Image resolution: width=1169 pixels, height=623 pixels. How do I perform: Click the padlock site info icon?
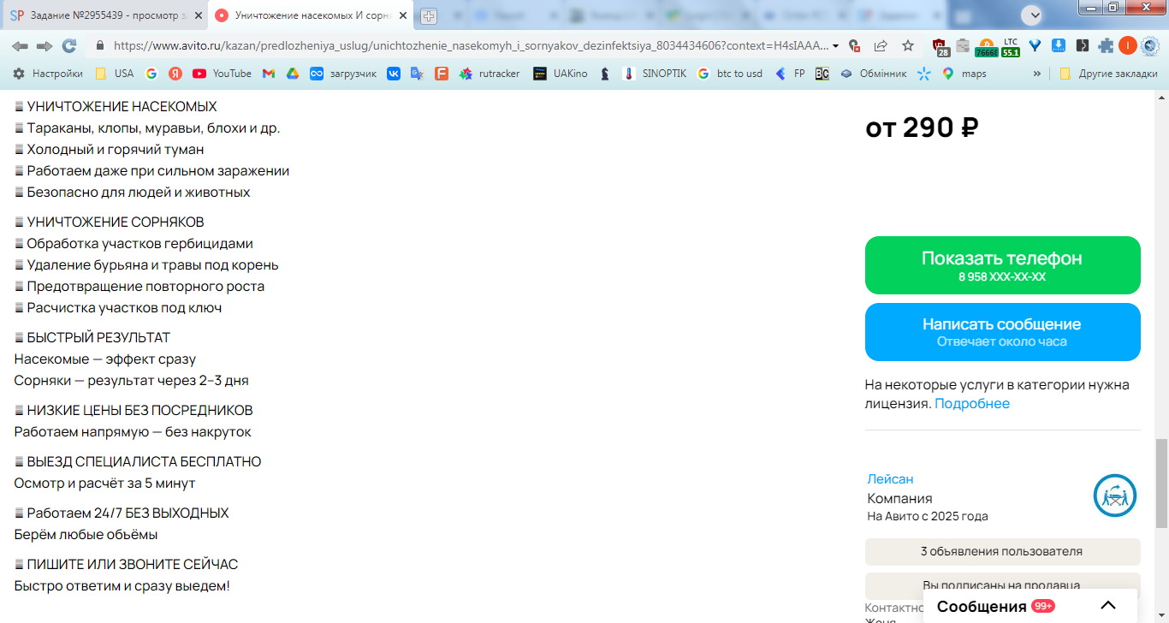pyautogui.click(x=99, y=45)
